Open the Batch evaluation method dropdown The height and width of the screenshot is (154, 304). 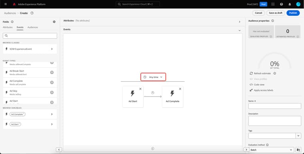tap(271, 150)
